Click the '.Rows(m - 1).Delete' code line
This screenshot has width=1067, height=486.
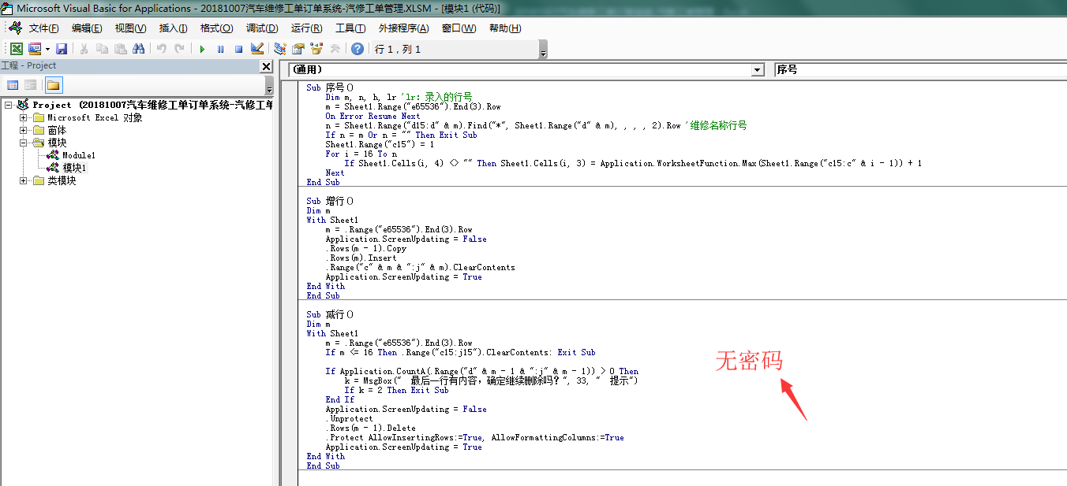point(370,428)
